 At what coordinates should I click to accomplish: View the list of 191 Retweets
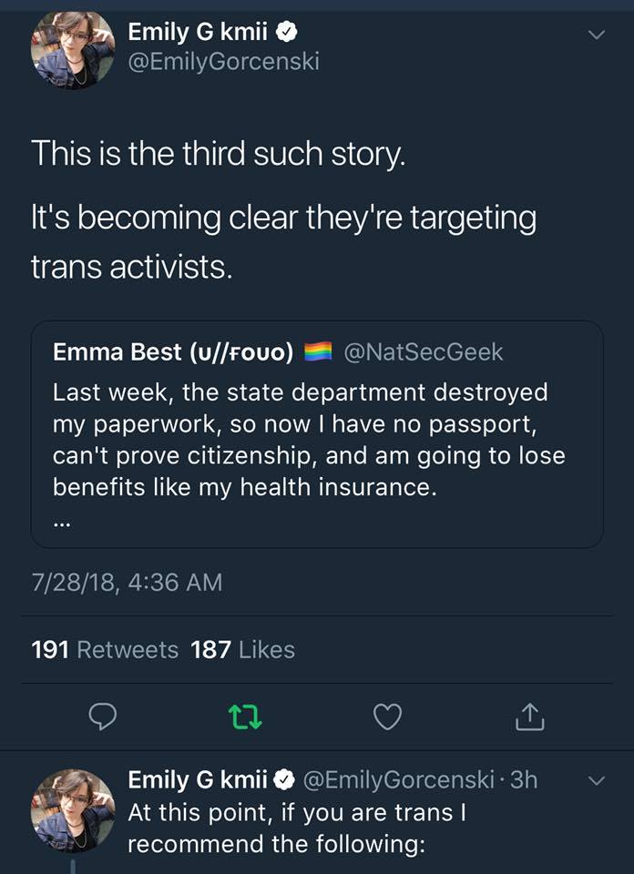click(105, 649)
